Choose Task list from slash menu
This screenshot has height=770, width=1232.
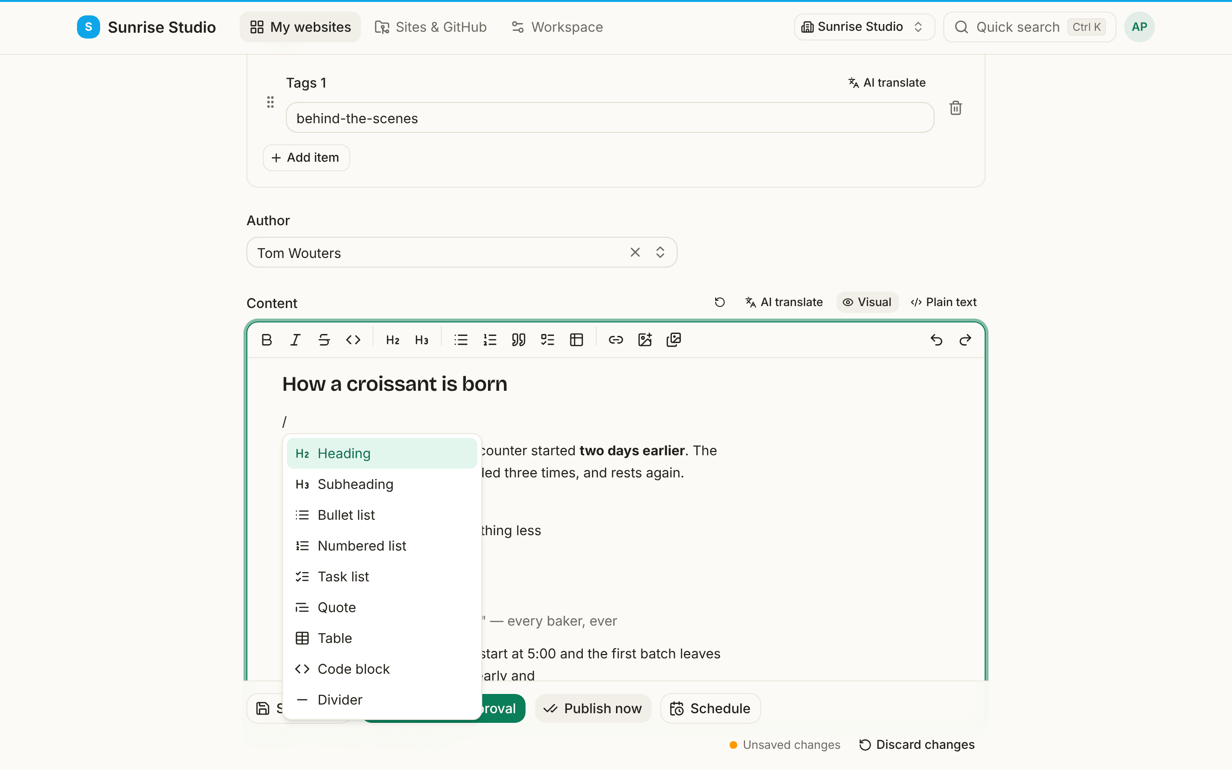point(382,577)
